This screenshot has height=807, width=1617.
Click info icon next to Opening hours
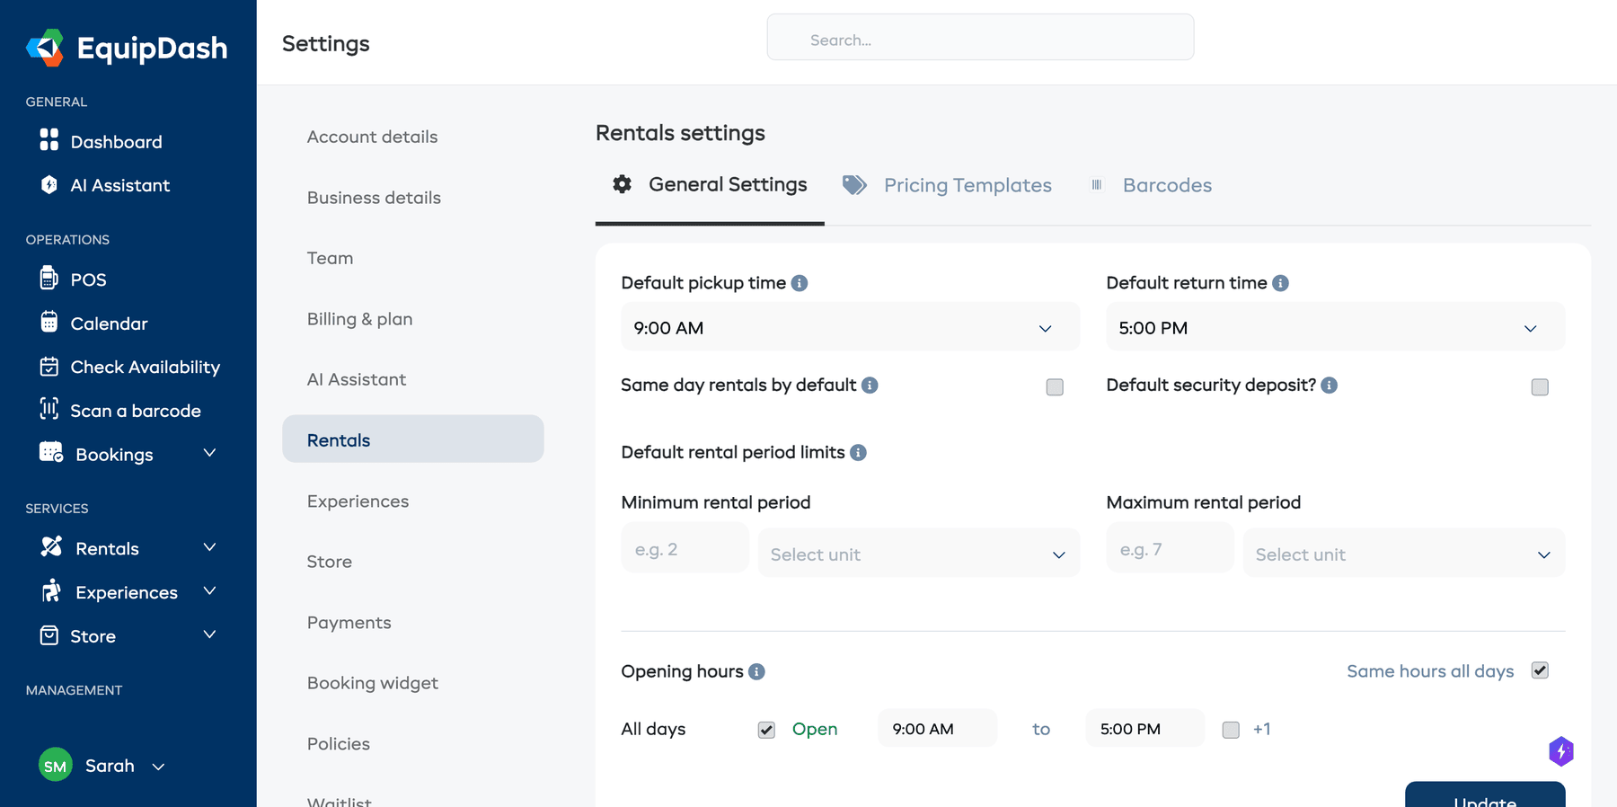coord(756,672)
